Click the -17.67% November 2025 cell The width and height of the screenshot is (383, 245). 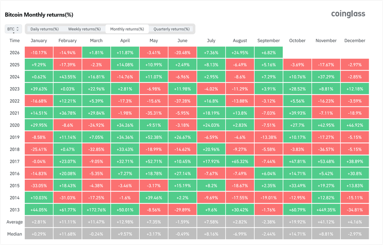click(x=326, y=65)
